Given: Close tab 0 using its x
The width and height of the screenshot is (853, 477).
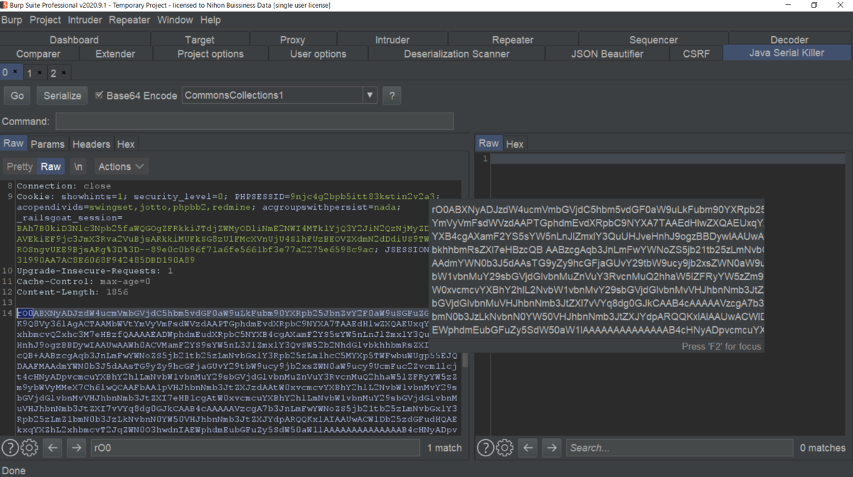Looking at the screenshot, I should tap(16, 73).
